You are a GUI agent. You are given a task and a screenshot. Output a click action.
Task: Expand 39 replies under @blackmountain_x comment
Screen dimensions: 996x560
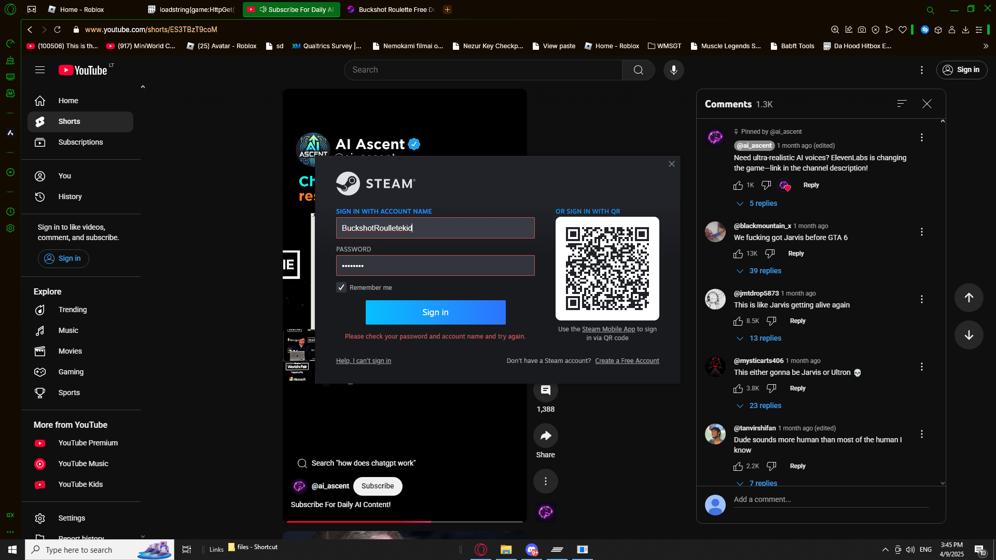click(759, 271)
